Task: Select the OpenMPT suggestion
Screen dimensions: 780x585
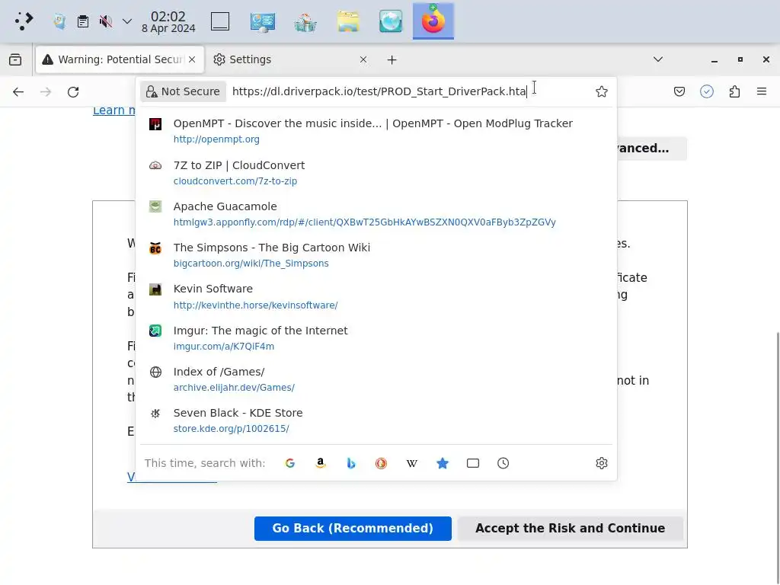Action: pos(376,131)
